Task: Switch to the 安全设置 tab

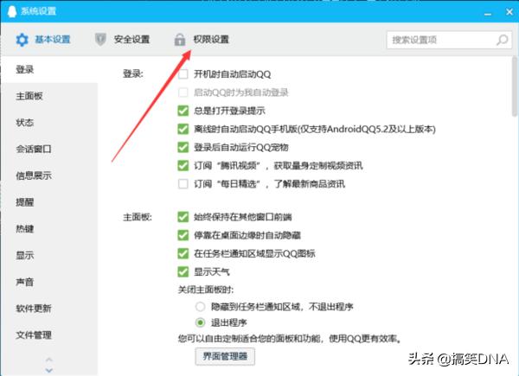Action: (x=122, y=40)
